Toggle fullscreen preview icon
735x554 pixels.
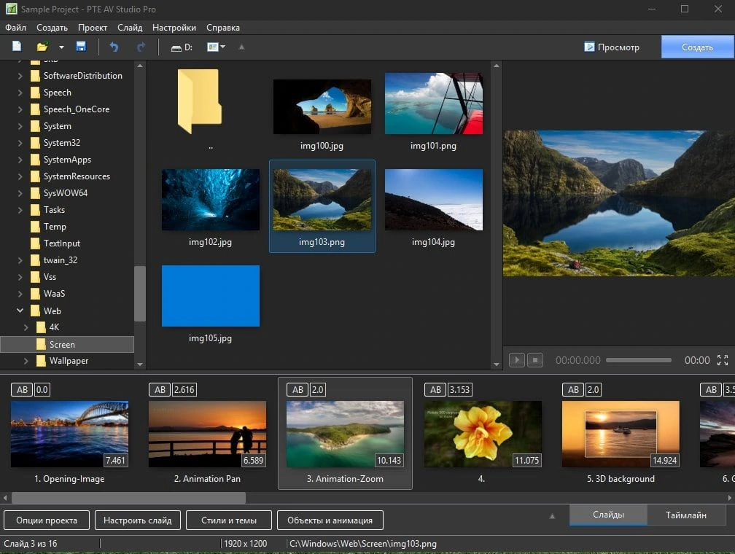click(x=723, y=360)
